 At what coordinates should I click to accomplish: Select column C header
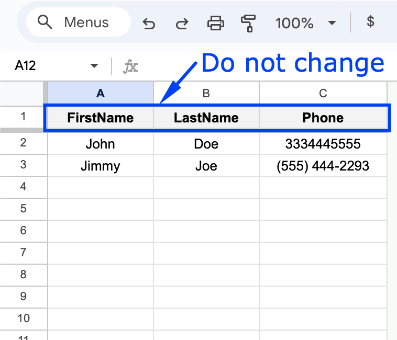[323, 93]
